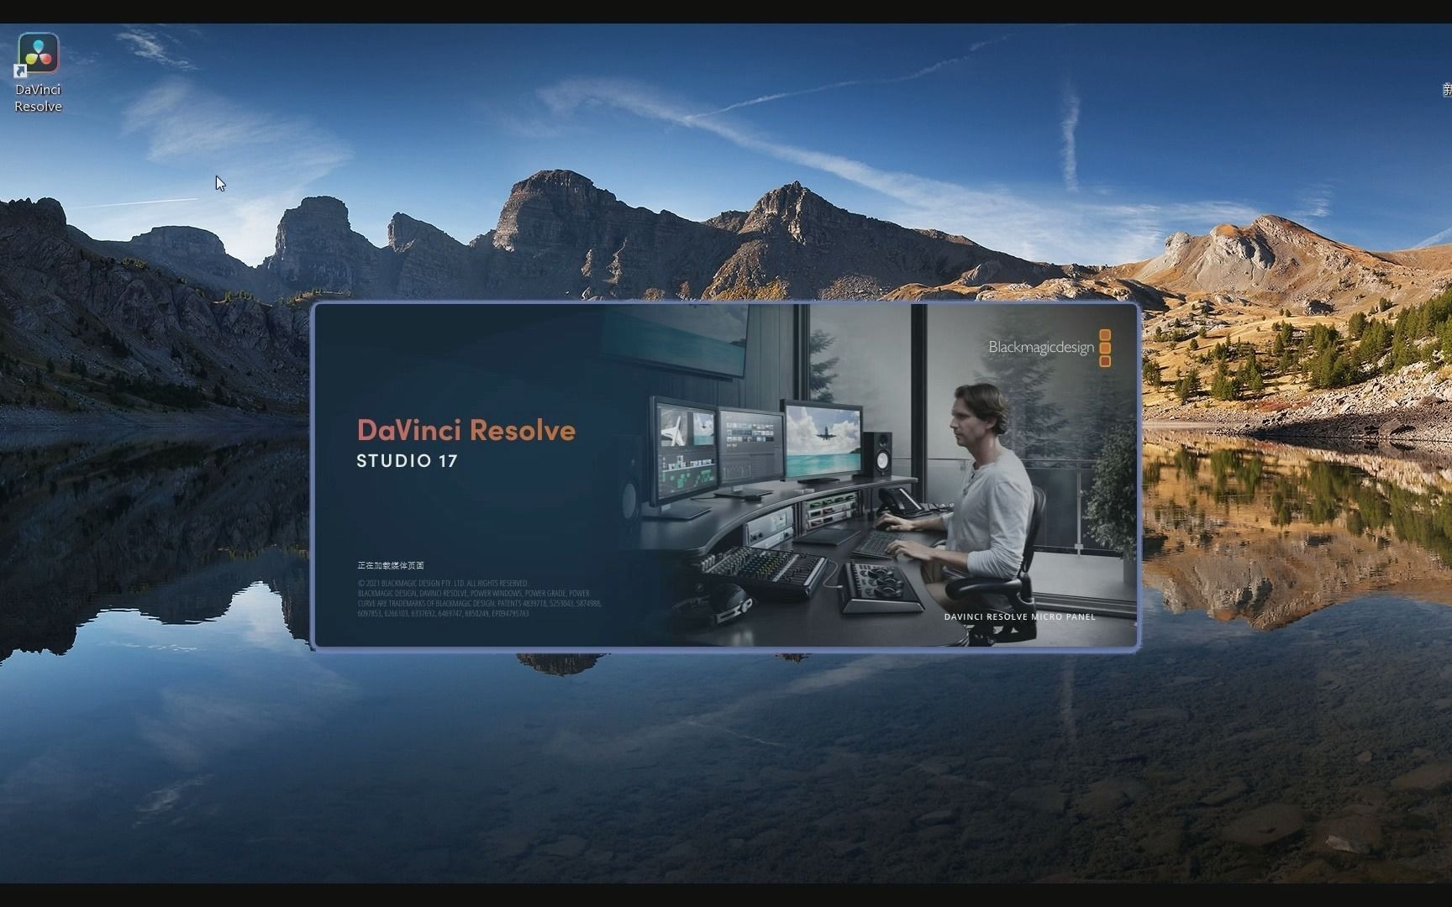Click the DAVINCI RESOLVE MICRO PANEL caption
The width and height of the screenshot is (1452, 907).
click(x=1019, y=616)
